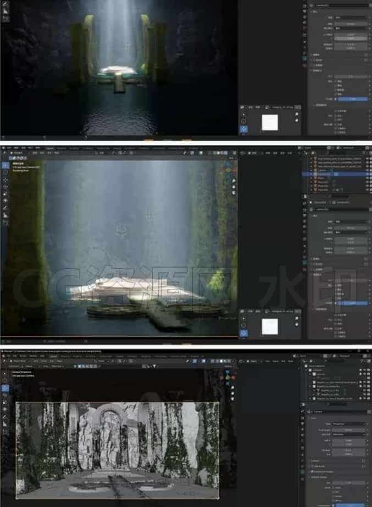
Task: Click the white image thumbnail in the waterfall screenshot's image editor
Action: coord(270,326)
